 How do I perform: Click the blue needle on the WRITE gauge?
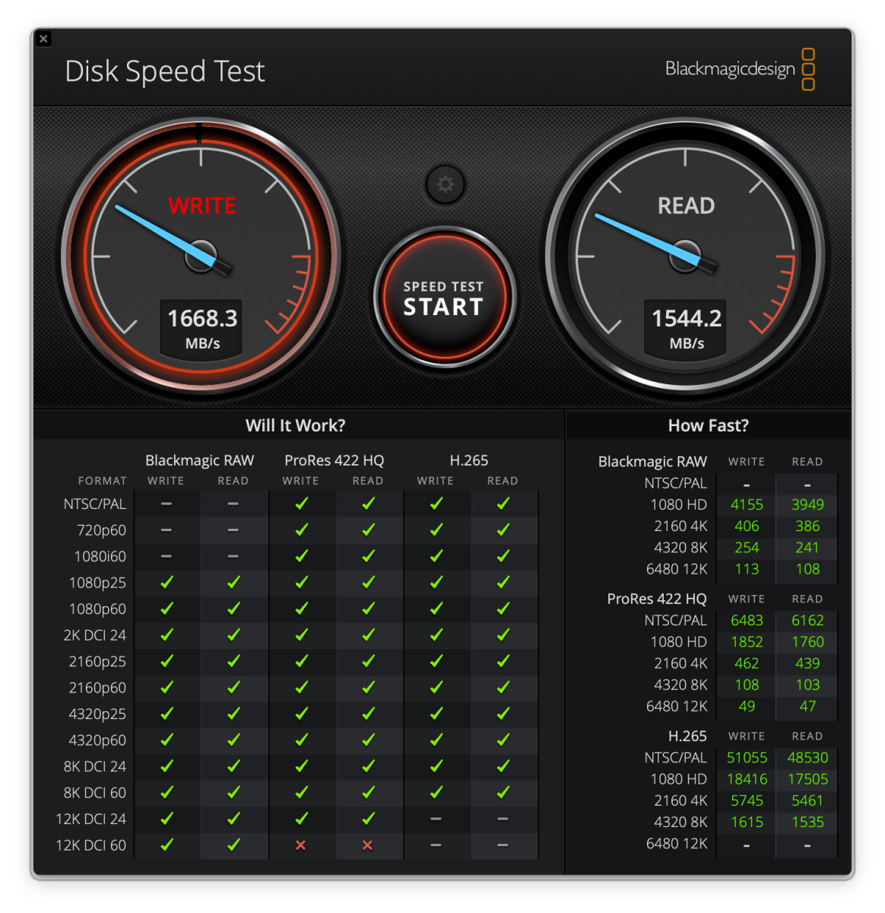(x=160, y=232)
